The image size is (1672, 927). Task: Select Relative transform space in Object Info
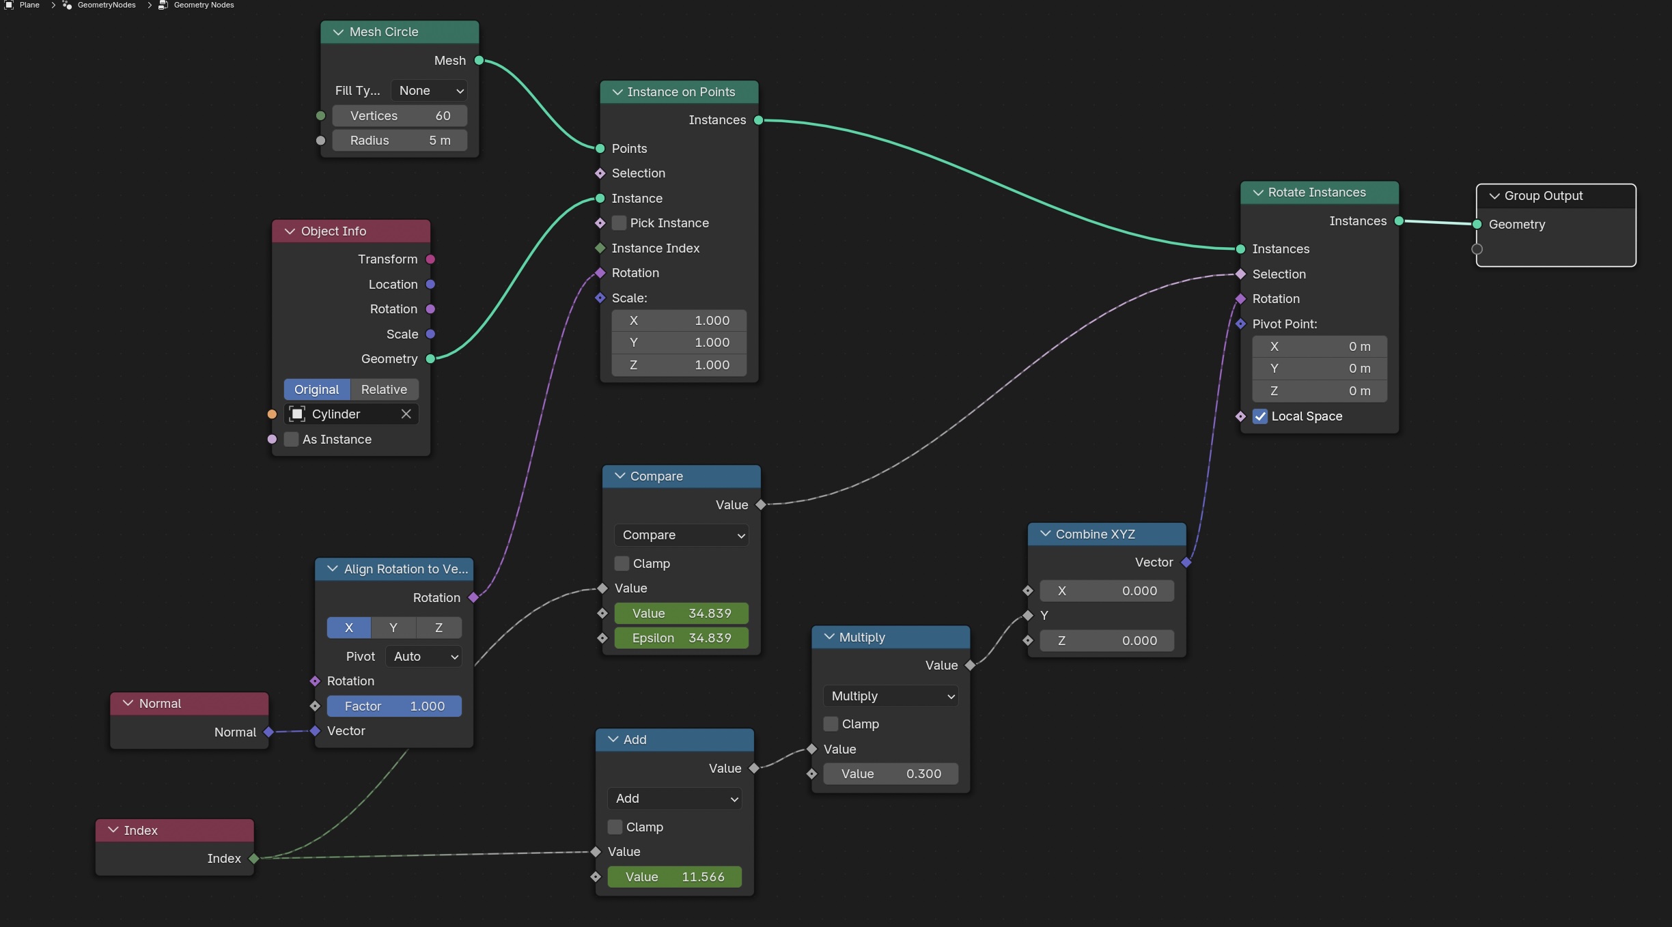[385, 390]
